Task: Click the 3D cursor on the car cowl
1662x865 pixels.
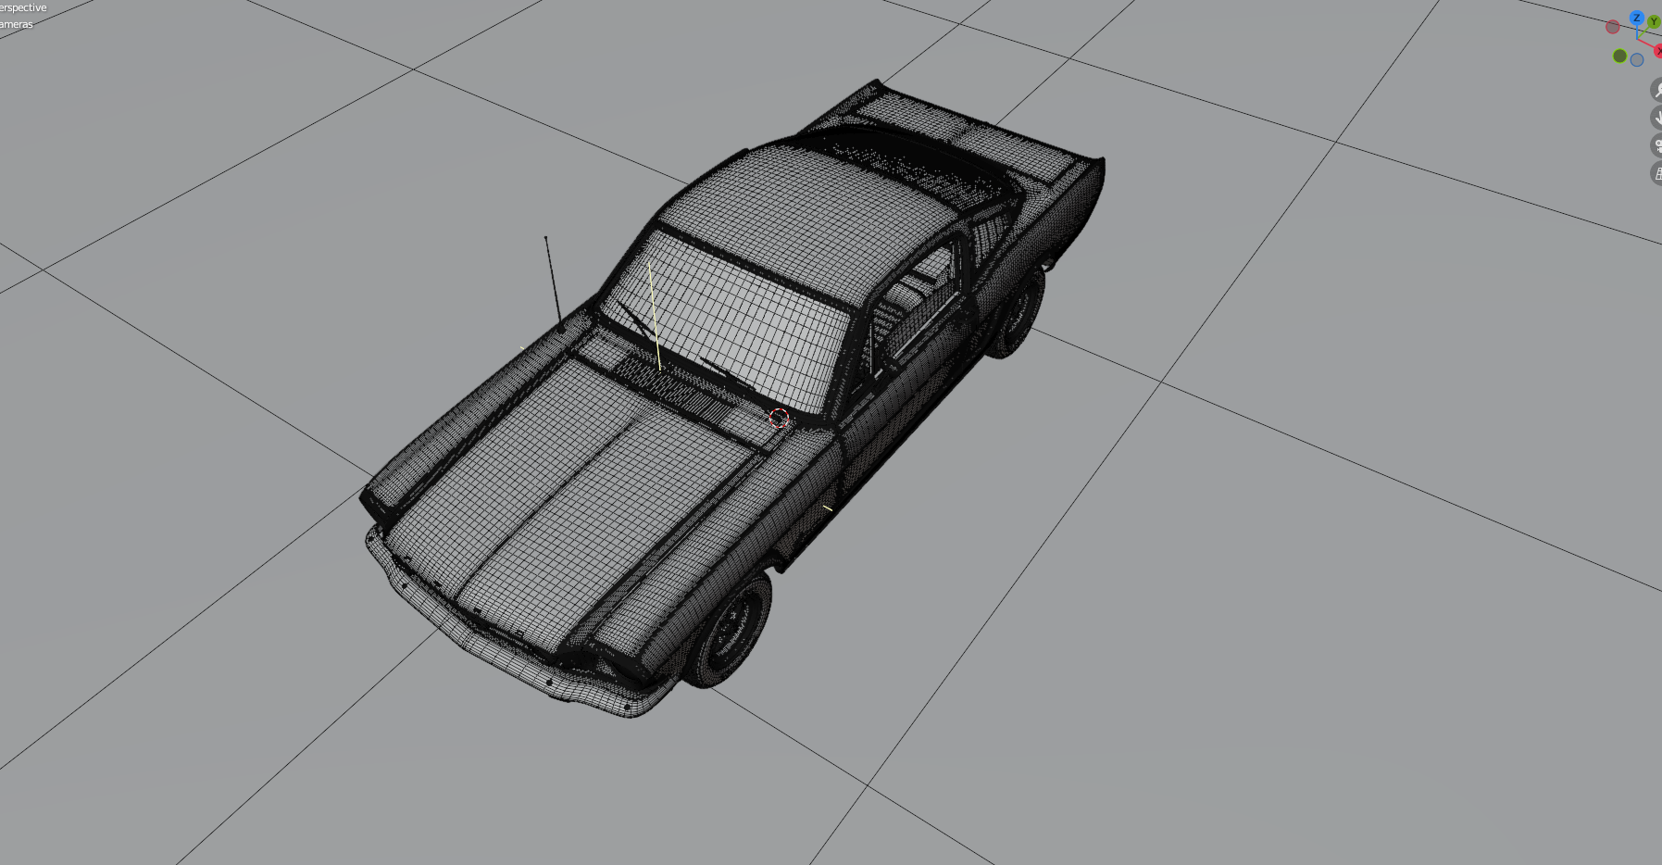Action: pos(779,419)
